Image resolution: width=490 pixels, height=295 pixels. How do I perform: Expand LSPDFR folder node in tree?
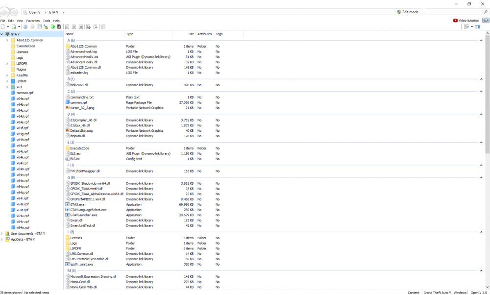pyautogui.click(x=7, y=63)
